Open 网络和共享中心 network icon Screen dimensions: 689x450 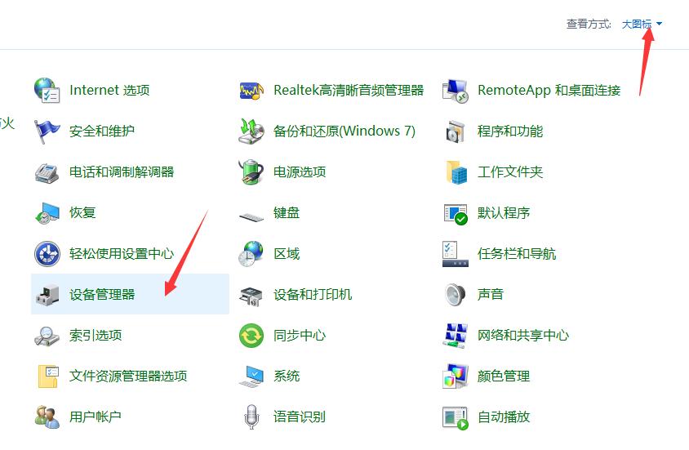click(456, 336)
